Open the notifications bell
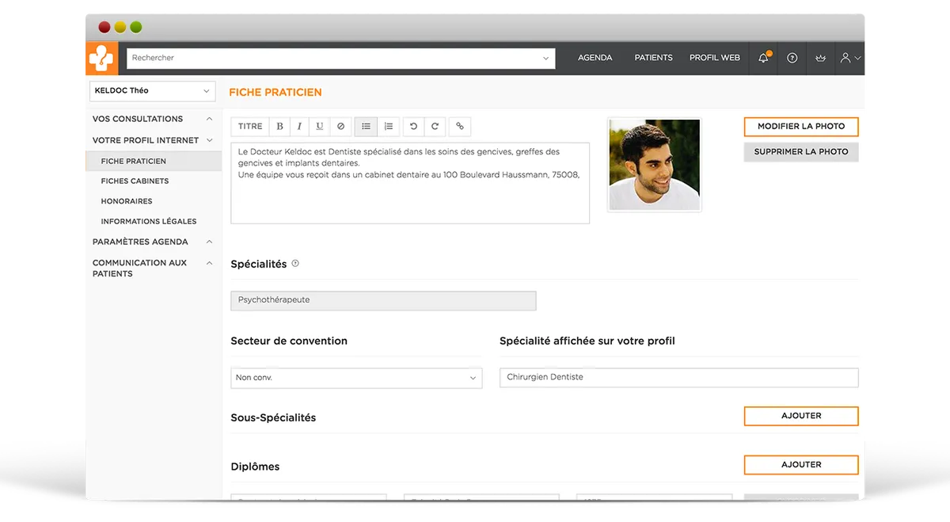950x522 pixels. (x=763, y=58)
